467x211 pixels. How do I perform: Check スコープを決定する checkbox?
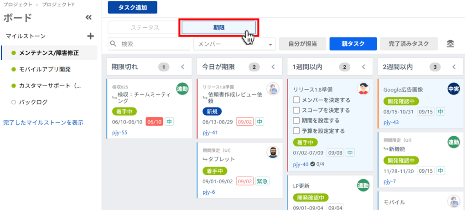[x=296, y=110]
